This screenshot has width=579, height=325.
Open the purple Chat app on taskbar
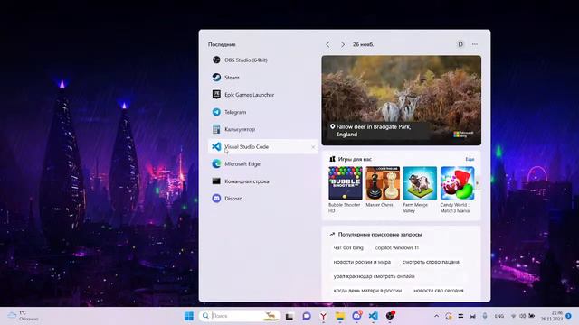tap(307, 316)
